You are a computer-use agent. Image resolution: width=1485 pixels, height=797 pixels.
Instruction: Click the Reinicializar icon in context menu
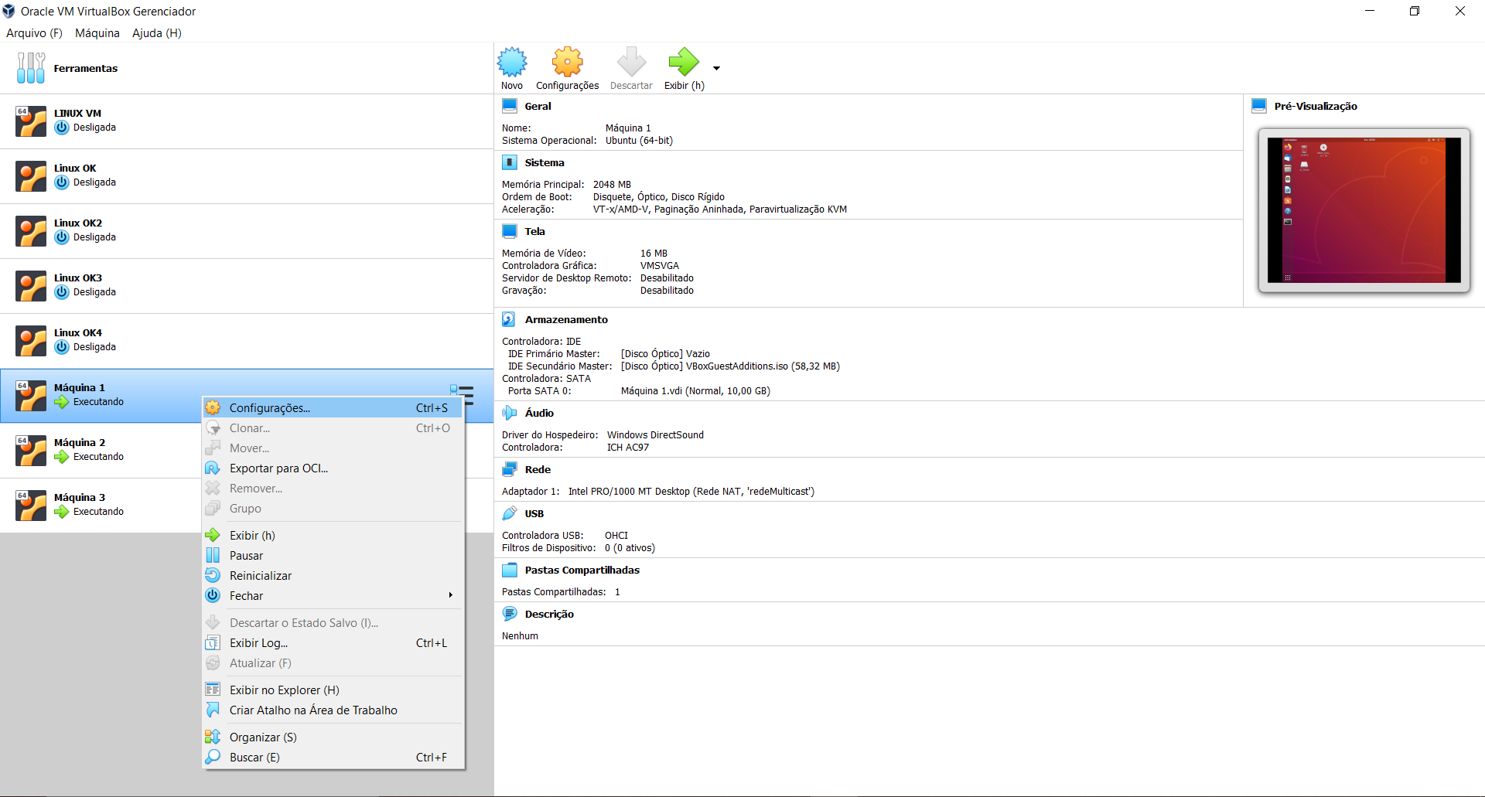point(213,575)
